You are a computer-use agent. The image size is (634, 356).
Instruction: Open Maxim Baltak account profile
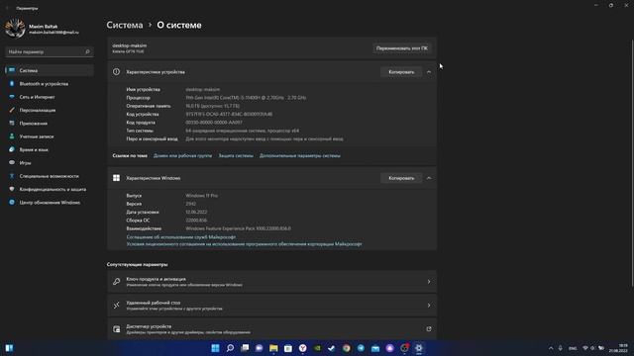point(43,29)
